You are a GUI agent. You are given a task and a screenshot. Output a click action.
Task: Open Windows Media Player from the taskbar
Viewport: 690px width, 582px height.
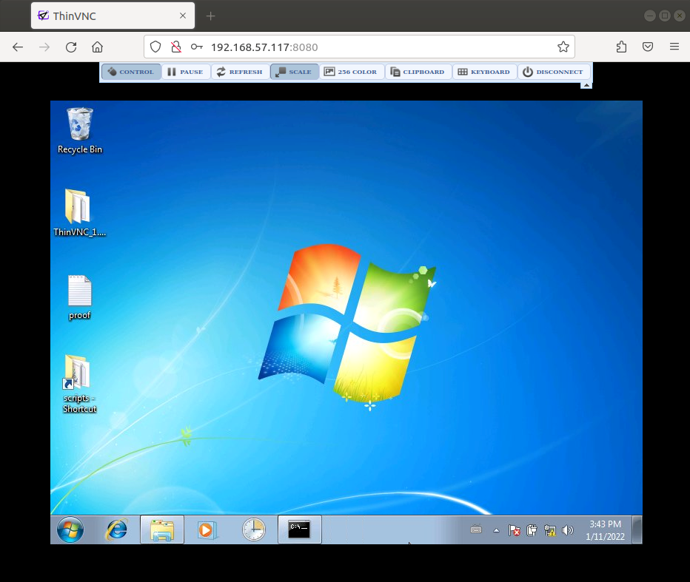tap(207, 529)
